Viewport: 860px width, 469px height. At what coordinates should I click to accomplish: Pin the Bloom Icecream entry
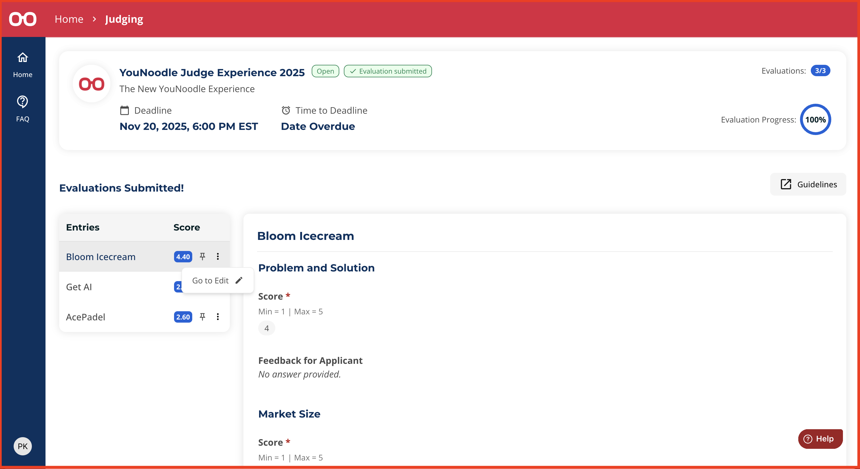coord(202,256)
